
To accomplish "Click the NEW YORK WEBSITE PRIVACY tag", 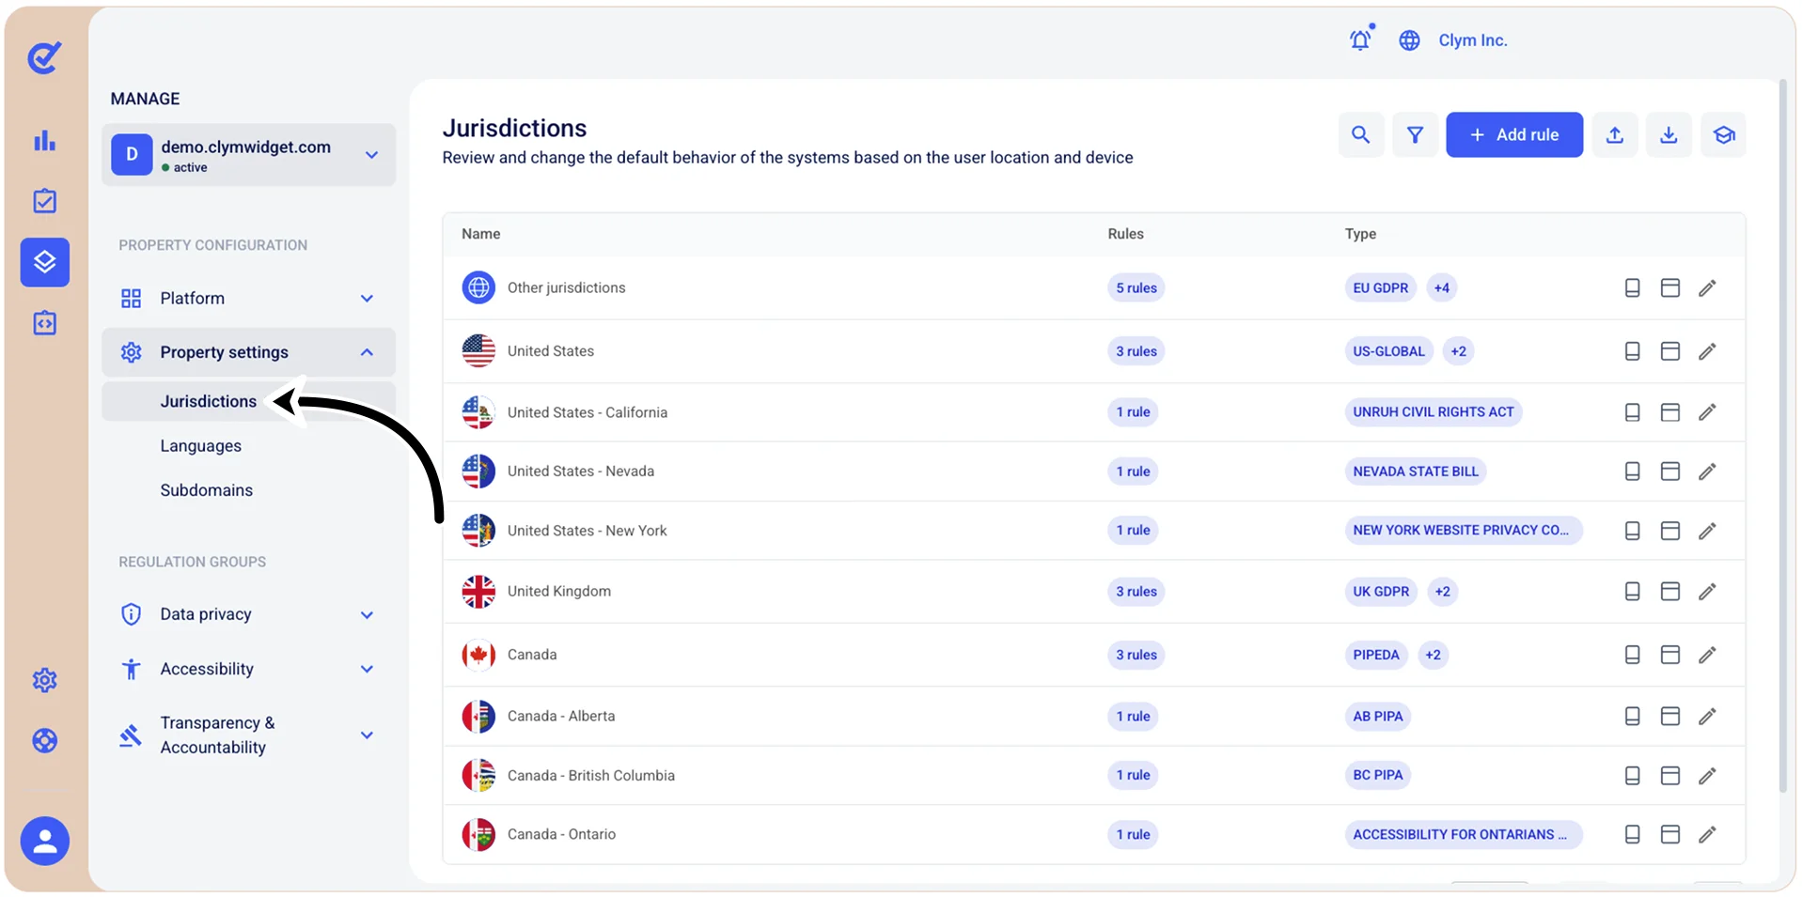I will pyautogui.click(x=1463, y=531).
